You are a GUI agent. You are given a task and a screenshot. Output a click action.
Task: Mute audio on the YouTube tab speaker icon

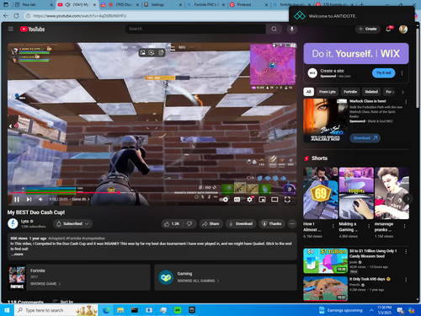[x=67, y=4]
